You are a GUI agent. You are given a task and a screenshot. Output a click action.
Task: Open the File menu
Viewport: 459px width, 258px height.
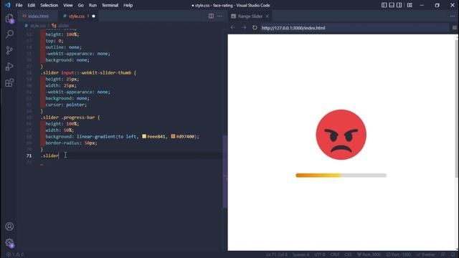click(19, 5)
